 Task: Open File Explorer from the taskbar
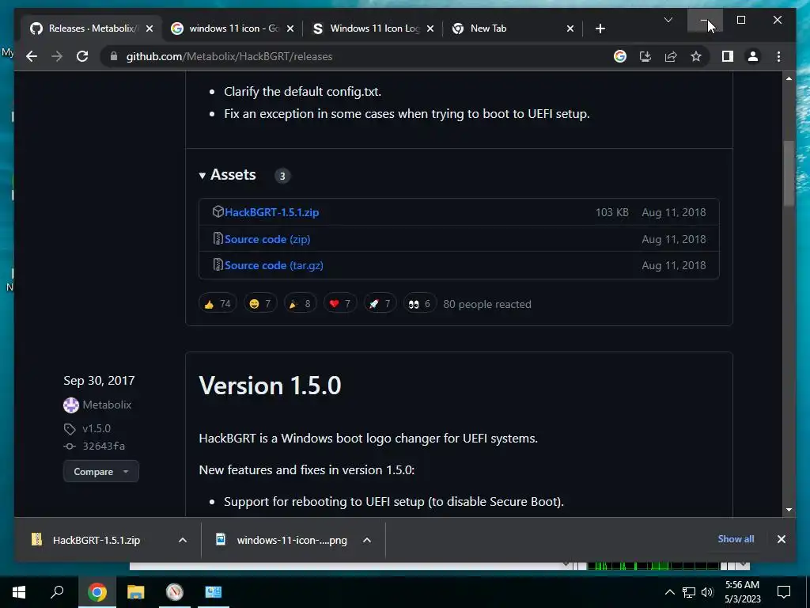point(136,592)
